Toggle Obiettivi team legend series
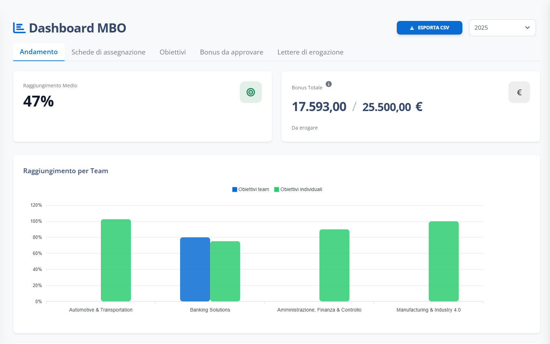550x344 pixels. (x=251, y=189)
